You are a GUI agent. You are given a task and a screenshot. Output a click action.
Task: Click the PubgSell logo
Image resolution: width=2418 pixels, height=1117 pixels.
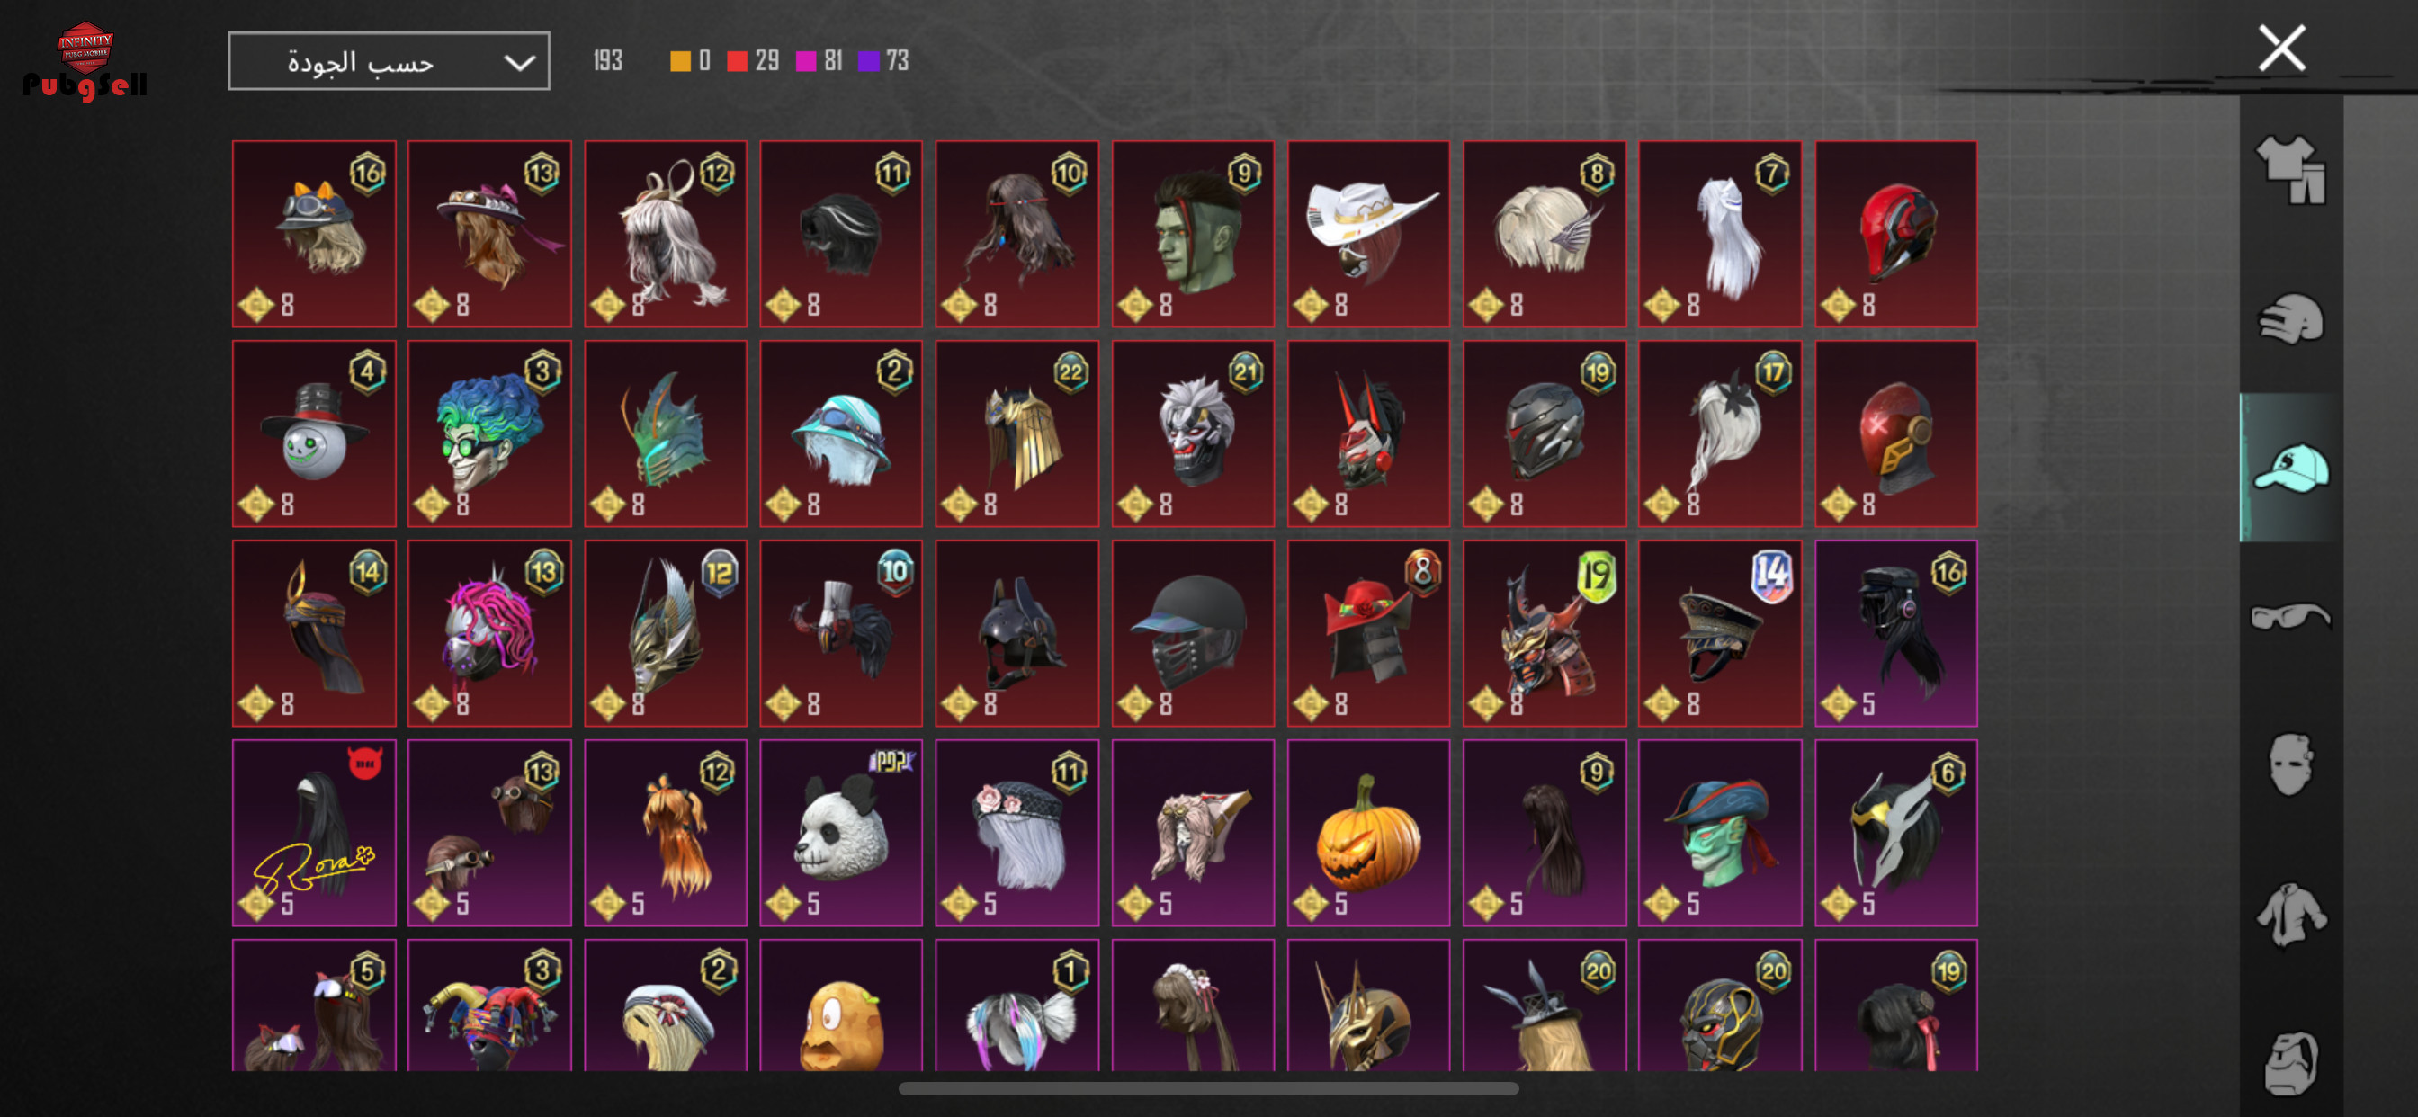[85, 62]
